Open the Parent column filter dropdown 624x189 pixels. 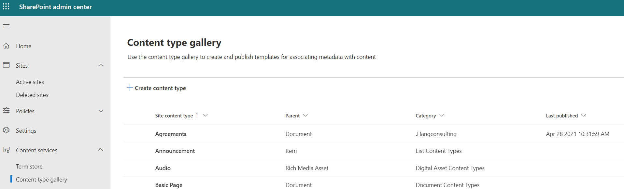(x=305, y=115)
